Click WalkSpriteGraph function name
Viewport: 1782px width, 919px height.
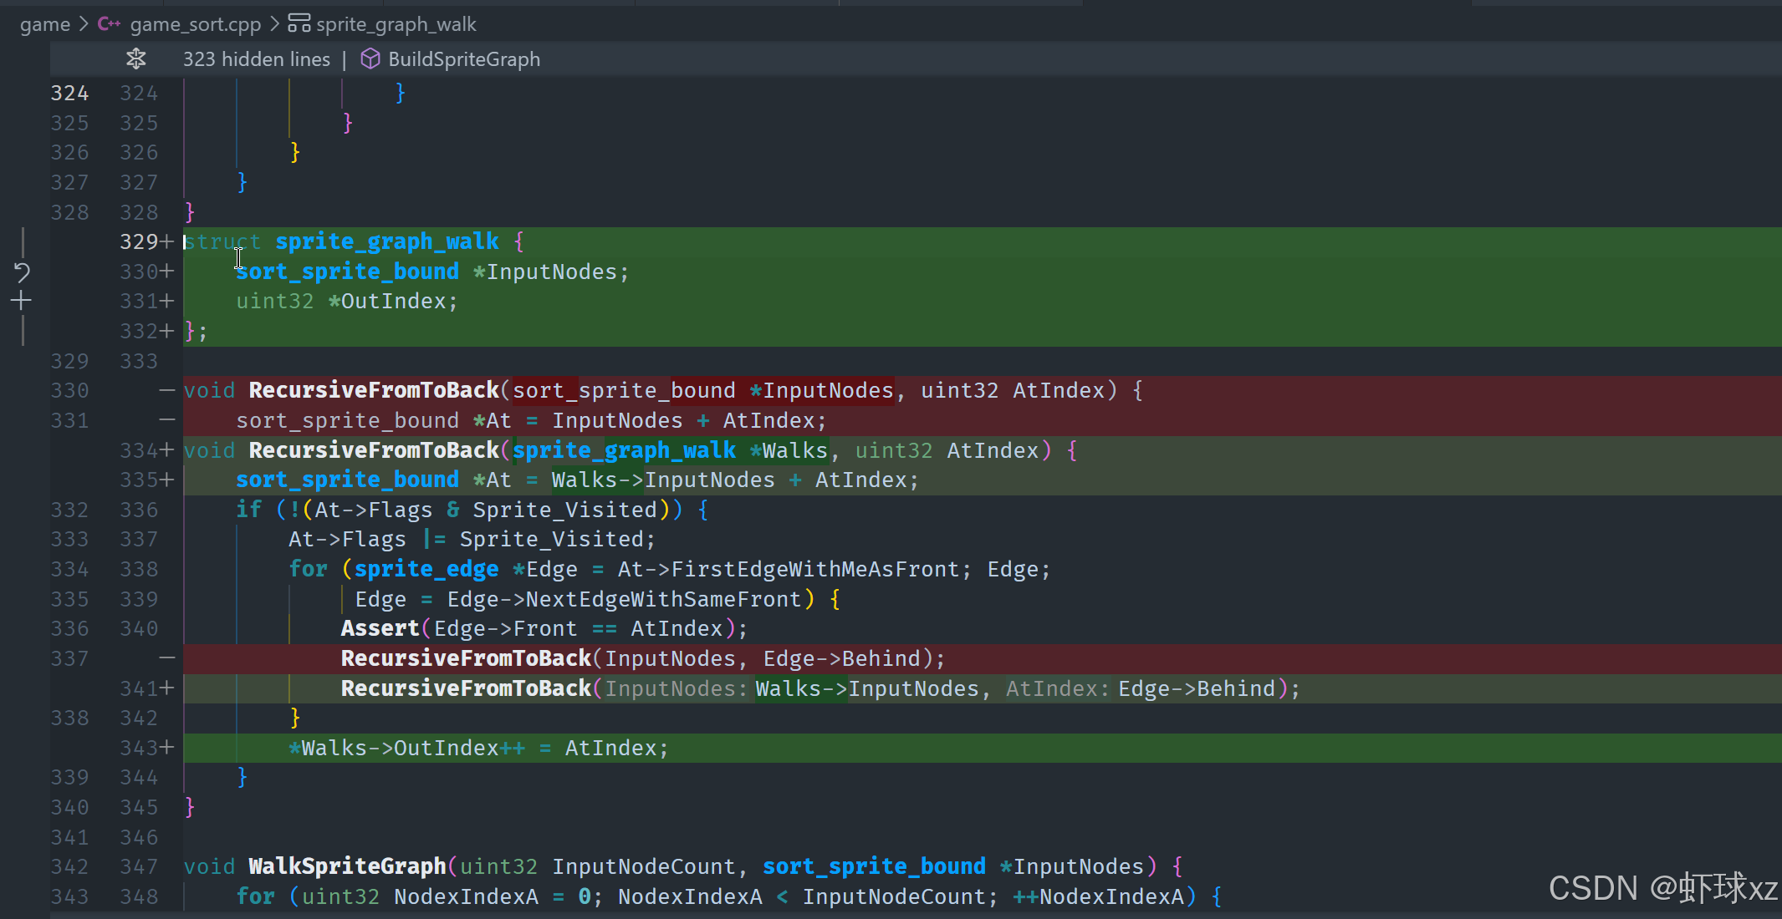tap(347, 866)
